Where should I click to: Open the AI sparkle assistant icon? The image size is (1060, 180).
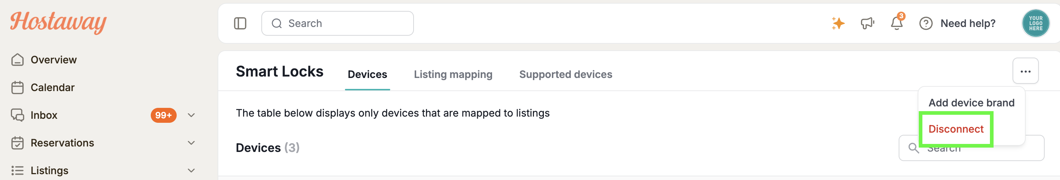(x=838, y=23)
